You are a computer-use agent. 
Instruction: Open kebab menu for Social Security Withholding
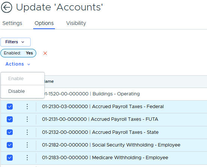tap(27, 145)
